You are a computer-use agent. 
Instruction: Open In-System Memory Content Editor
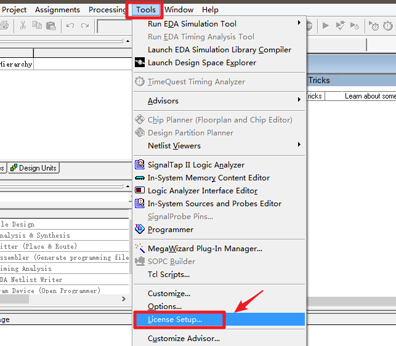coord(219,178)
